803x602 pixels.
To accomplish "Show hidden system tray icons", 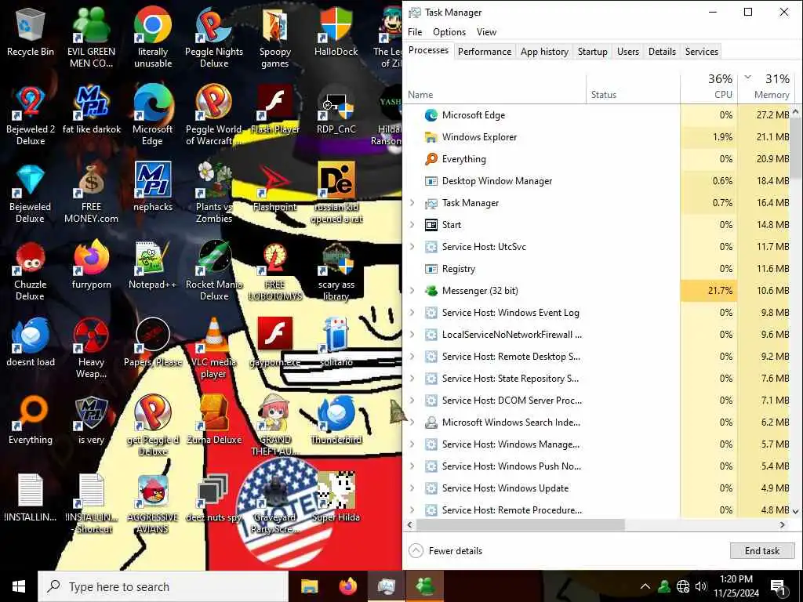I will coord(645,586).
